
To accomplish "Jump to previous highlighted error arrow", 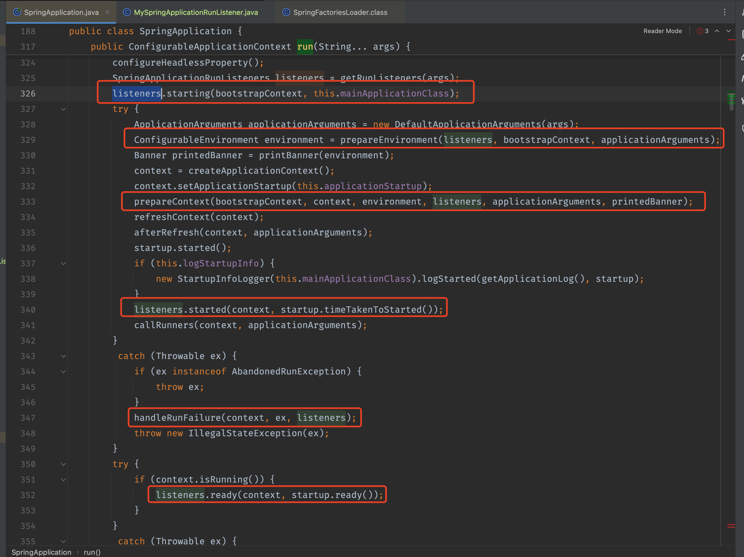I will (x=717, y=31).
